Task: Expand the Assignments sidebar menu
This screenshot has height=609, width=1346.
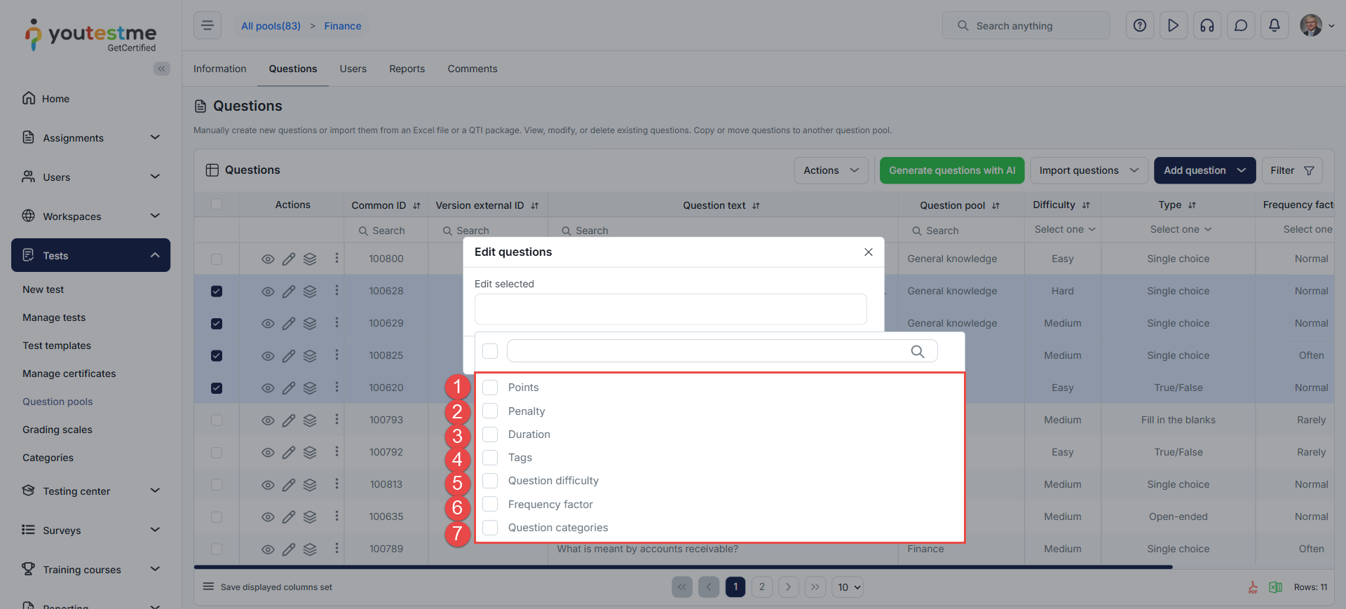Action: pyautogui.click(x=91, y=138)
